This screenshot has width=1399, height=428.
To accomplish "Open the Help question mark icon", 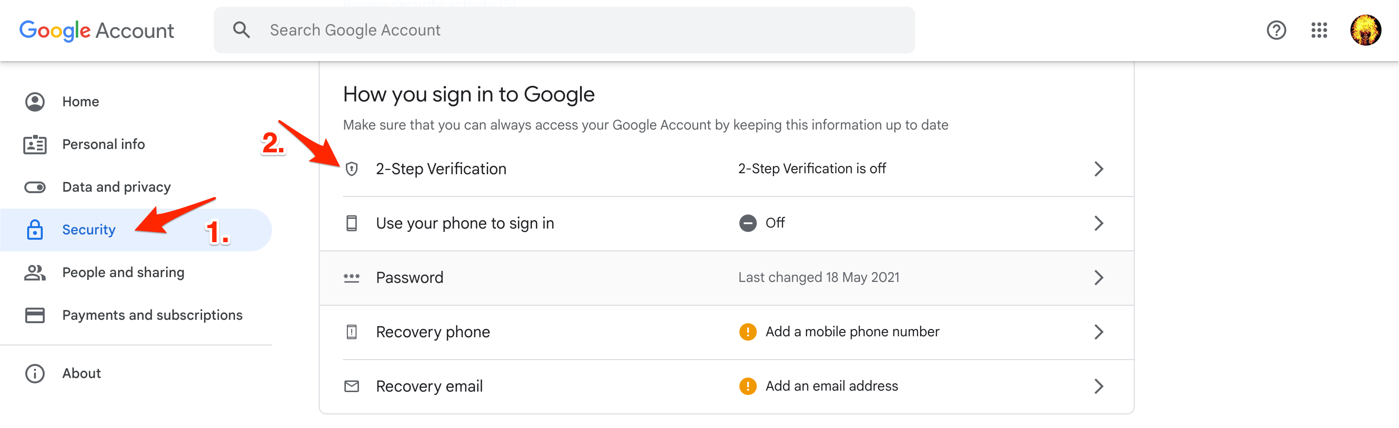I will click(1276, 31).
